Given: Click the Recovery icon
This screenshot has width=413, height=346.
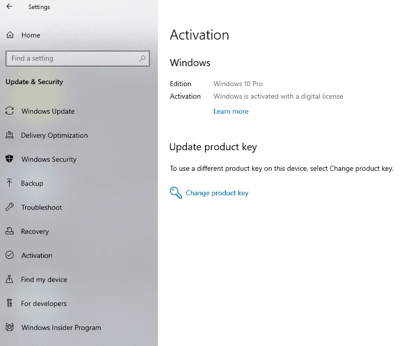Looking at the screenshot, I should click(10, 231).
